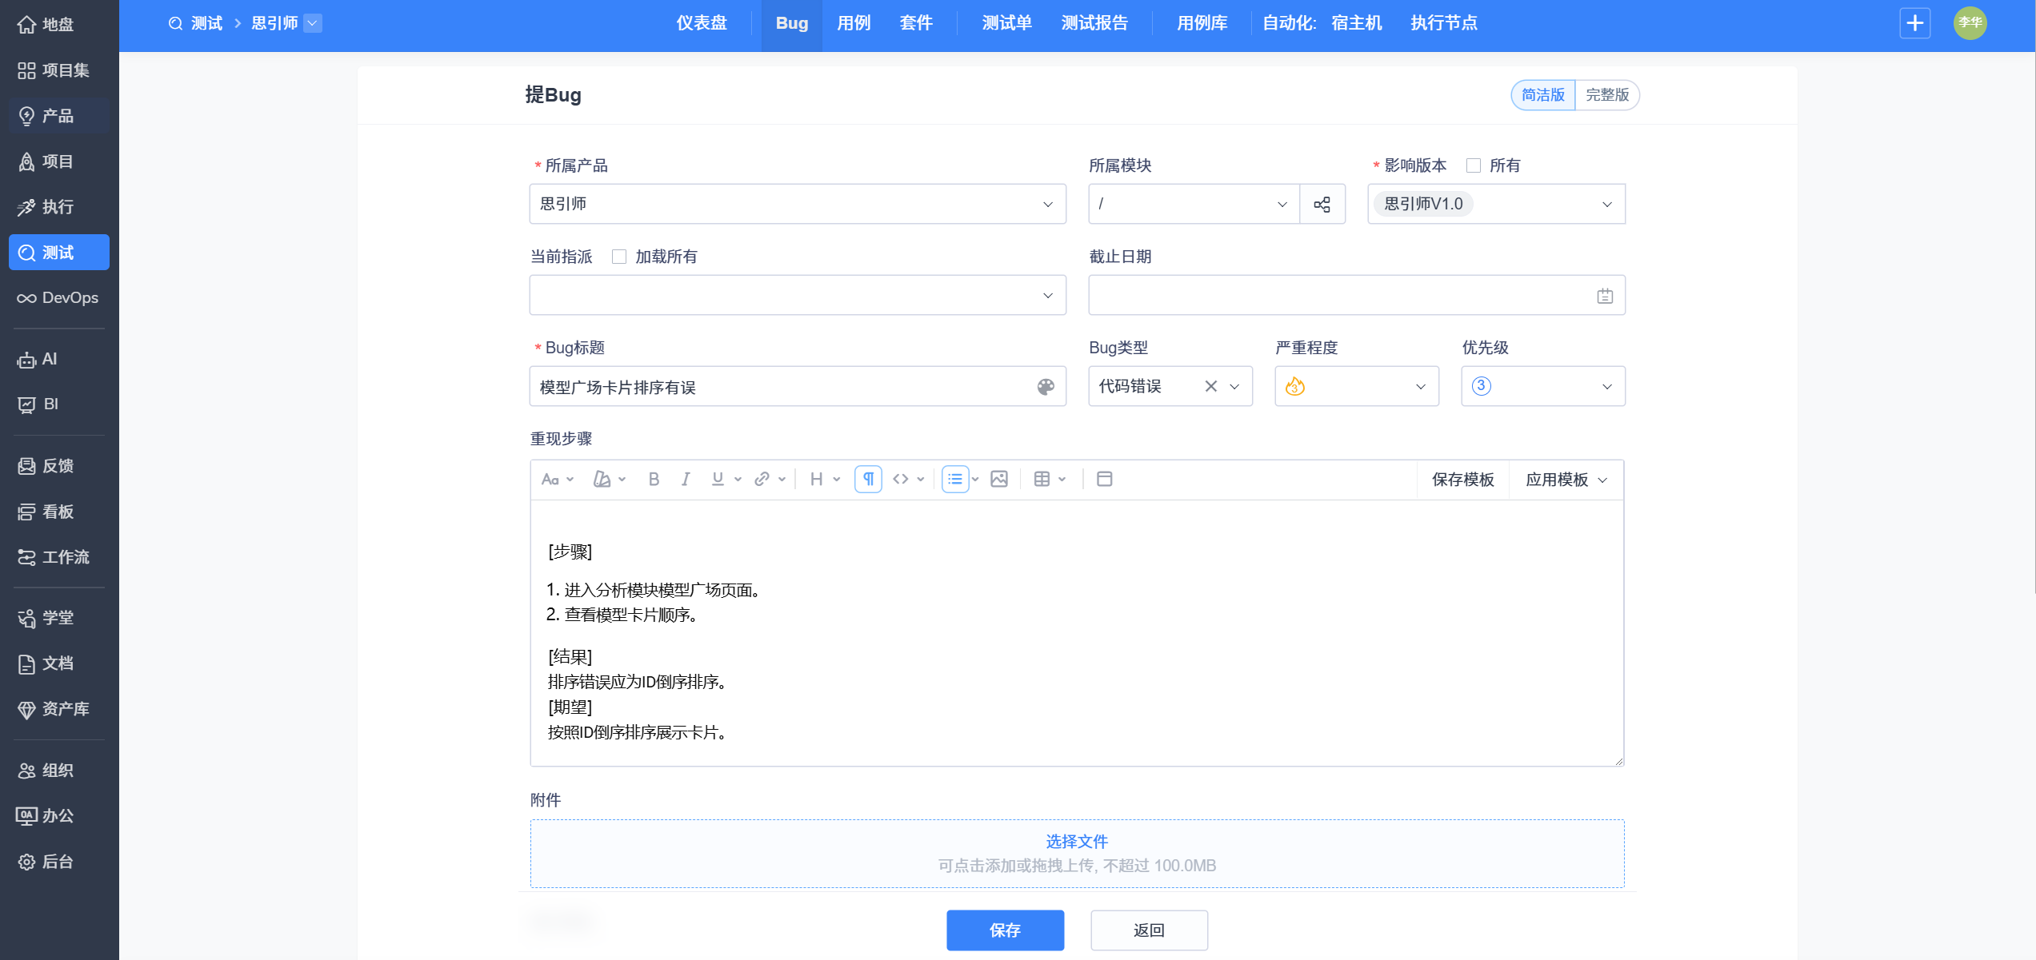This screenshot has width=2036, height=960.
Task: Click 选择文件 to upload attachment
Action: click(x=1076, y=841)
